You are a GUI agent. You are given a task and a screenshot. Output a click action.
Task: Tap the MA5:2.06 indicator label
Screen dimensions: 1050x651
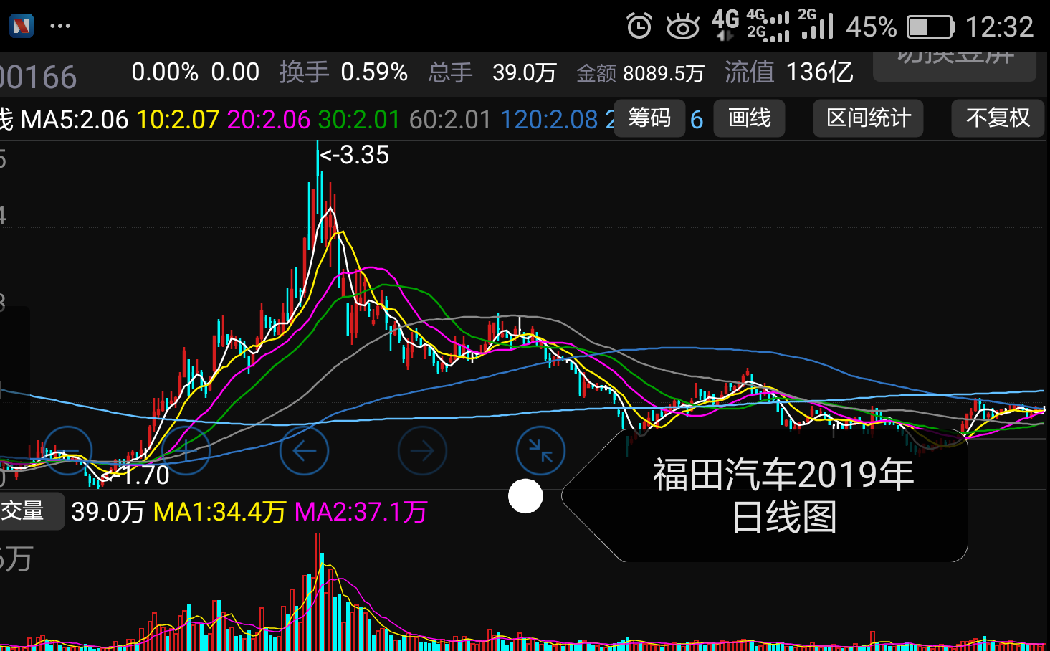click(74, 119)
